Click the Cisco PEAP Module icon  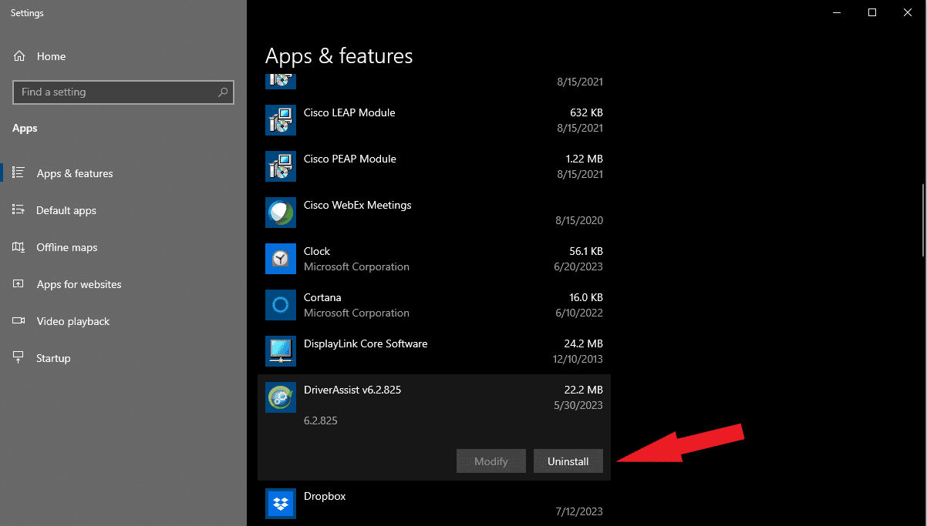pyautogui.click(x=281, y=166)
